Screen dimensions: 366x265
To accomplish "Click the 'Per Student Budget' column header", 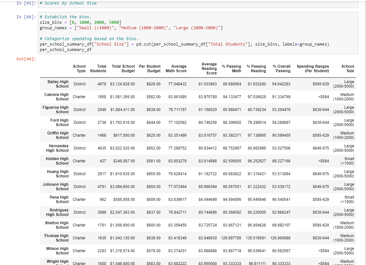I will coord(150,69).
